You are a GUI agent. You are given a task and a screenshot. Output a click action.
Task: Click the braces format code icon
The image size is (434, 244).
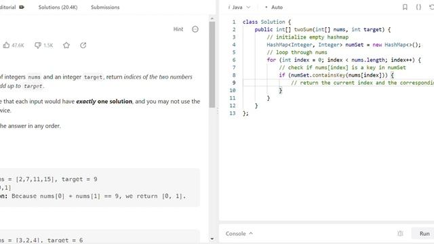click(x=418, y=7)
